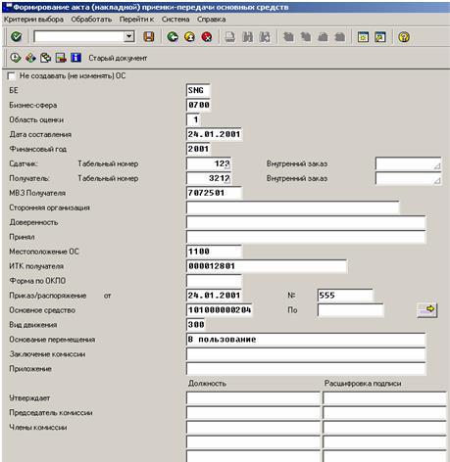The width and height of the screenshot is (450, 462).
Task: Click the Execute clock icon
Action: point(15,58)
